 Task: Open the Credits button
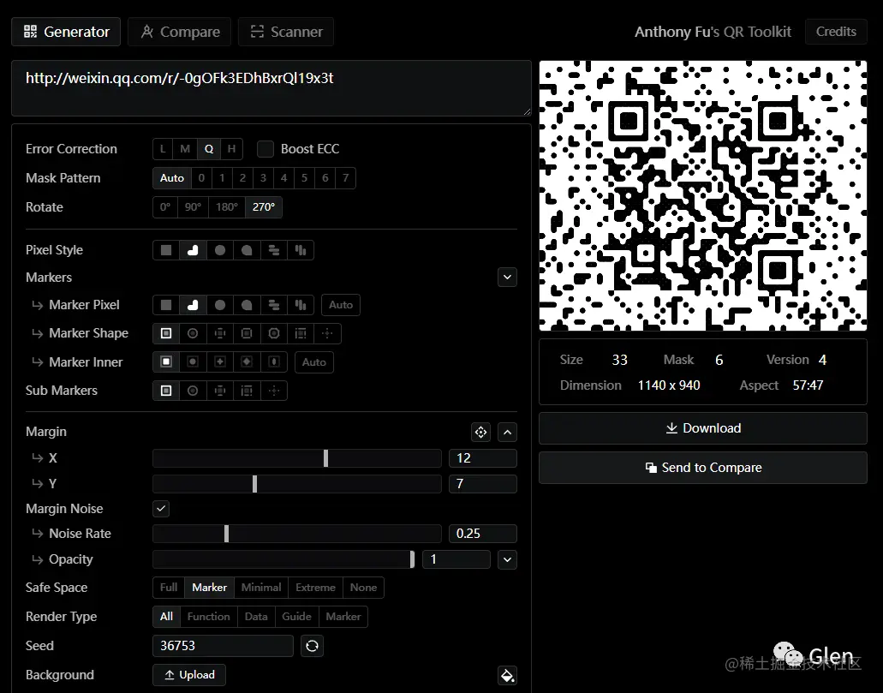point(836,32)
